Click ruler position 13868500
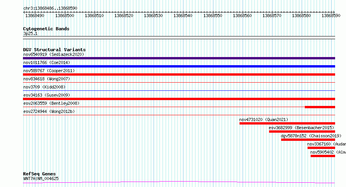The height and width of the screenshot is (187, 346). [65, 16]
